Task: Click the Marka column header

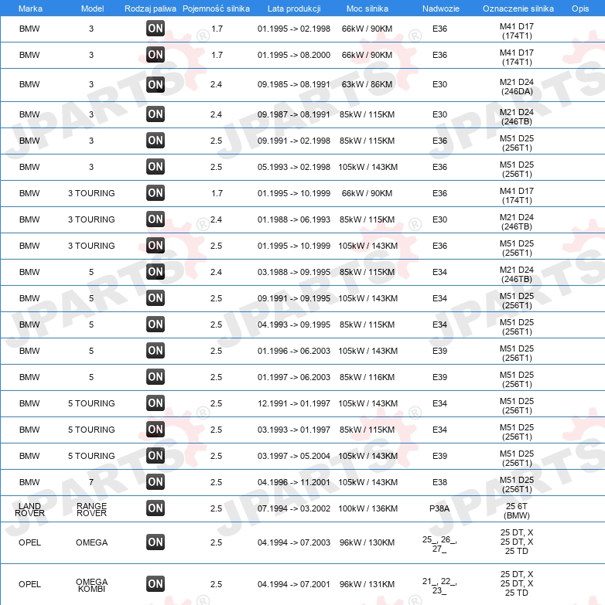Action: [30, 8]
